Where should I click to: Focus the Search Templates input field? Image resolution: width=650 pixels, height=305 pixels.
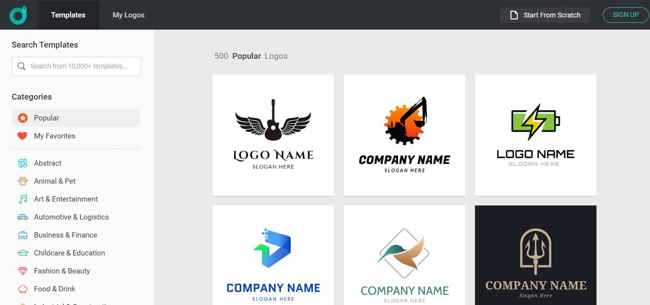point(76,67)
